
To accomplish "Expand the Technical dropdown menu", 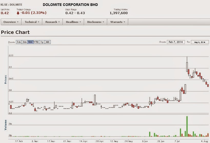I will (x=32, y=22).
